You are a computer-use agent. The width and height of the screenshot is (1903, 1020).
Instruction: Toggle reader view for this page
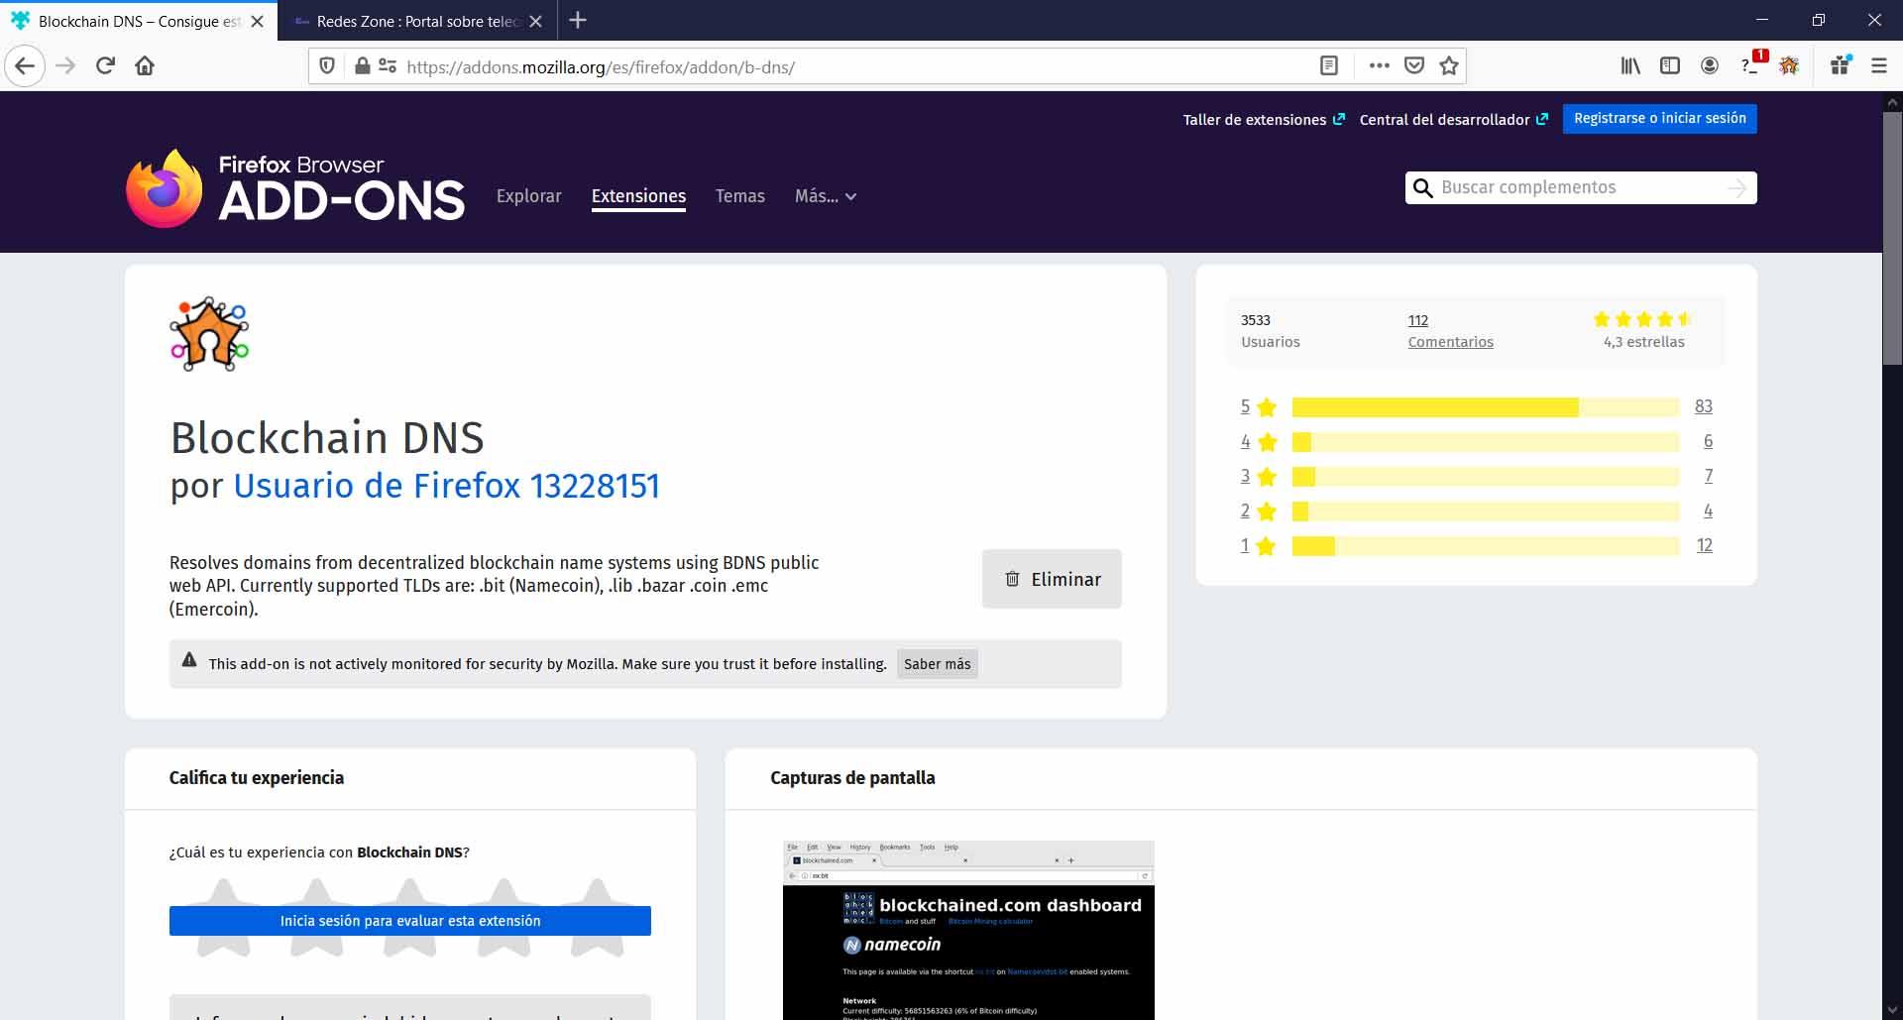(x=1329, y=66)
